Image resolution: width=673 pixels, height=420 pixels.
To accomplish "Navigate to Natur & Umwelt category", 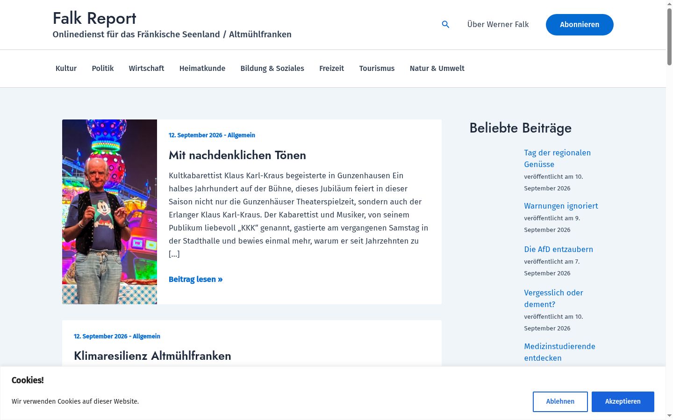I will point(437,69).
